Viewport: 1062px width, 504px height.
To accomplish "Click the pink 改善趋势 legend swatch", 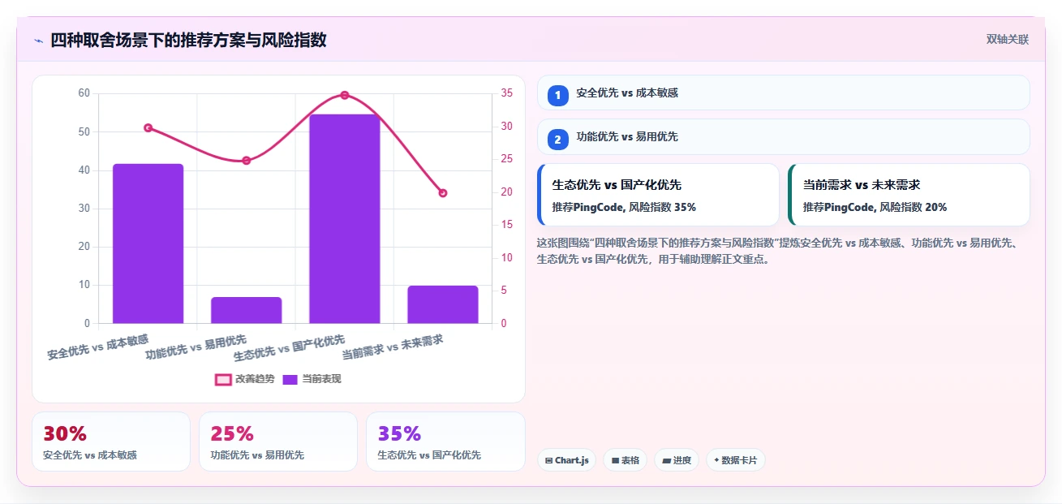I will pos(223,379).
